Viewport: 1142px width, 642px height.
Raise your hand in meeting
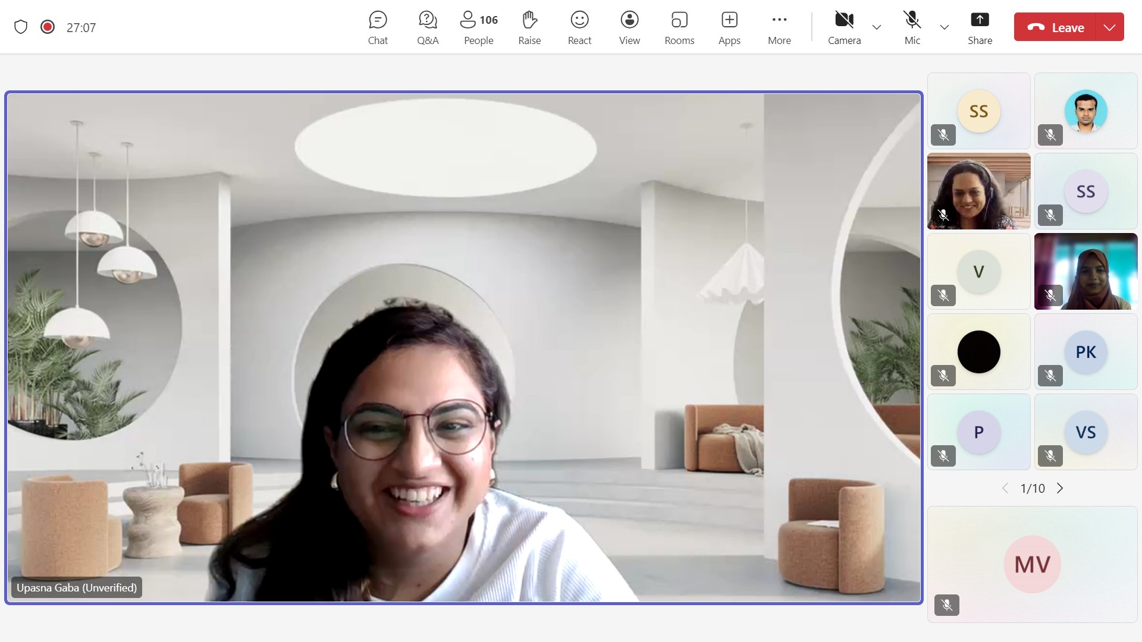point(529,27)
